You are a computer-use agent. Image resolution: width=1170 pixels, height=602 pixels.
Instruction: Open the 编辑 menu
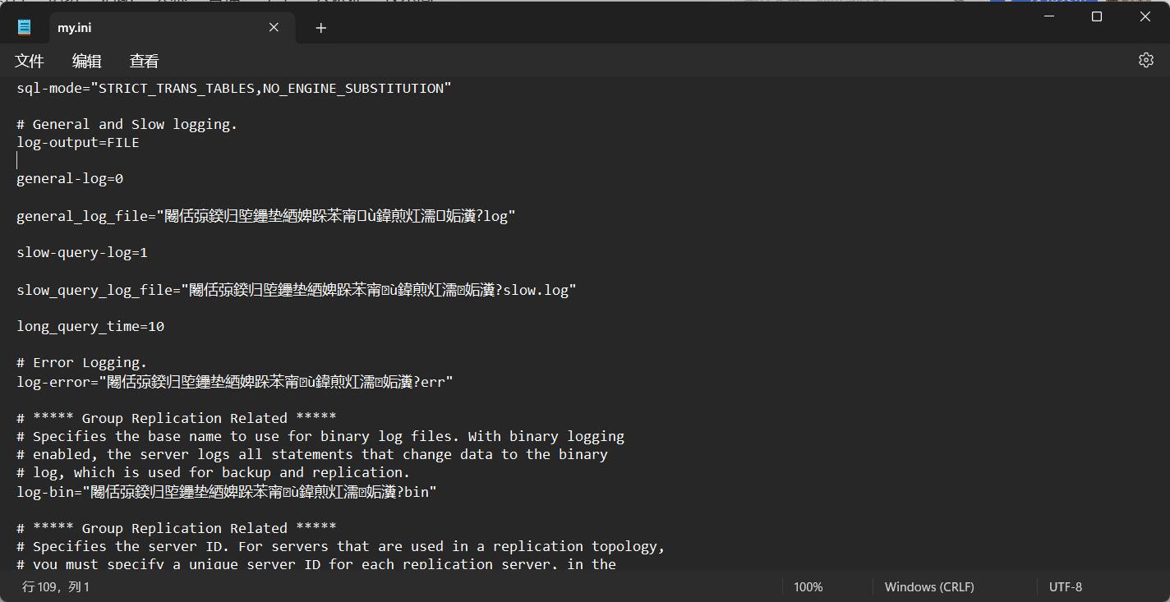87,61
